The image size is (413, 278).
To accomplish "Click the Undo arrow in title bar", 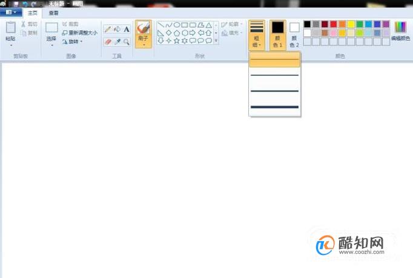I will [x=25, y=4].
